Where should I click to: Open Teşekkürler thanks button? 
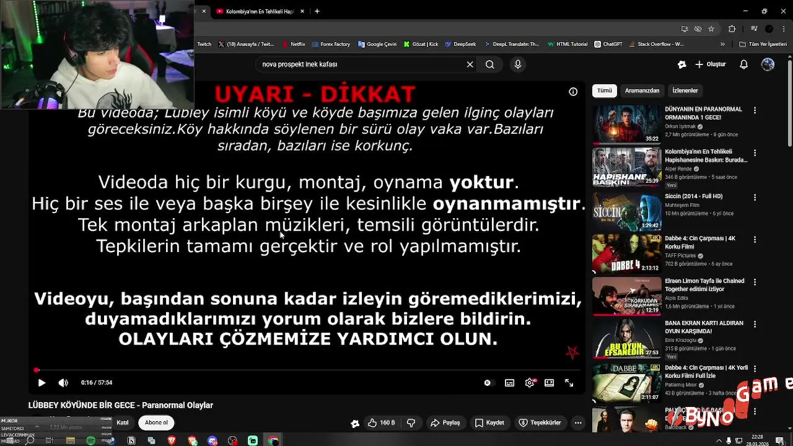540,422
